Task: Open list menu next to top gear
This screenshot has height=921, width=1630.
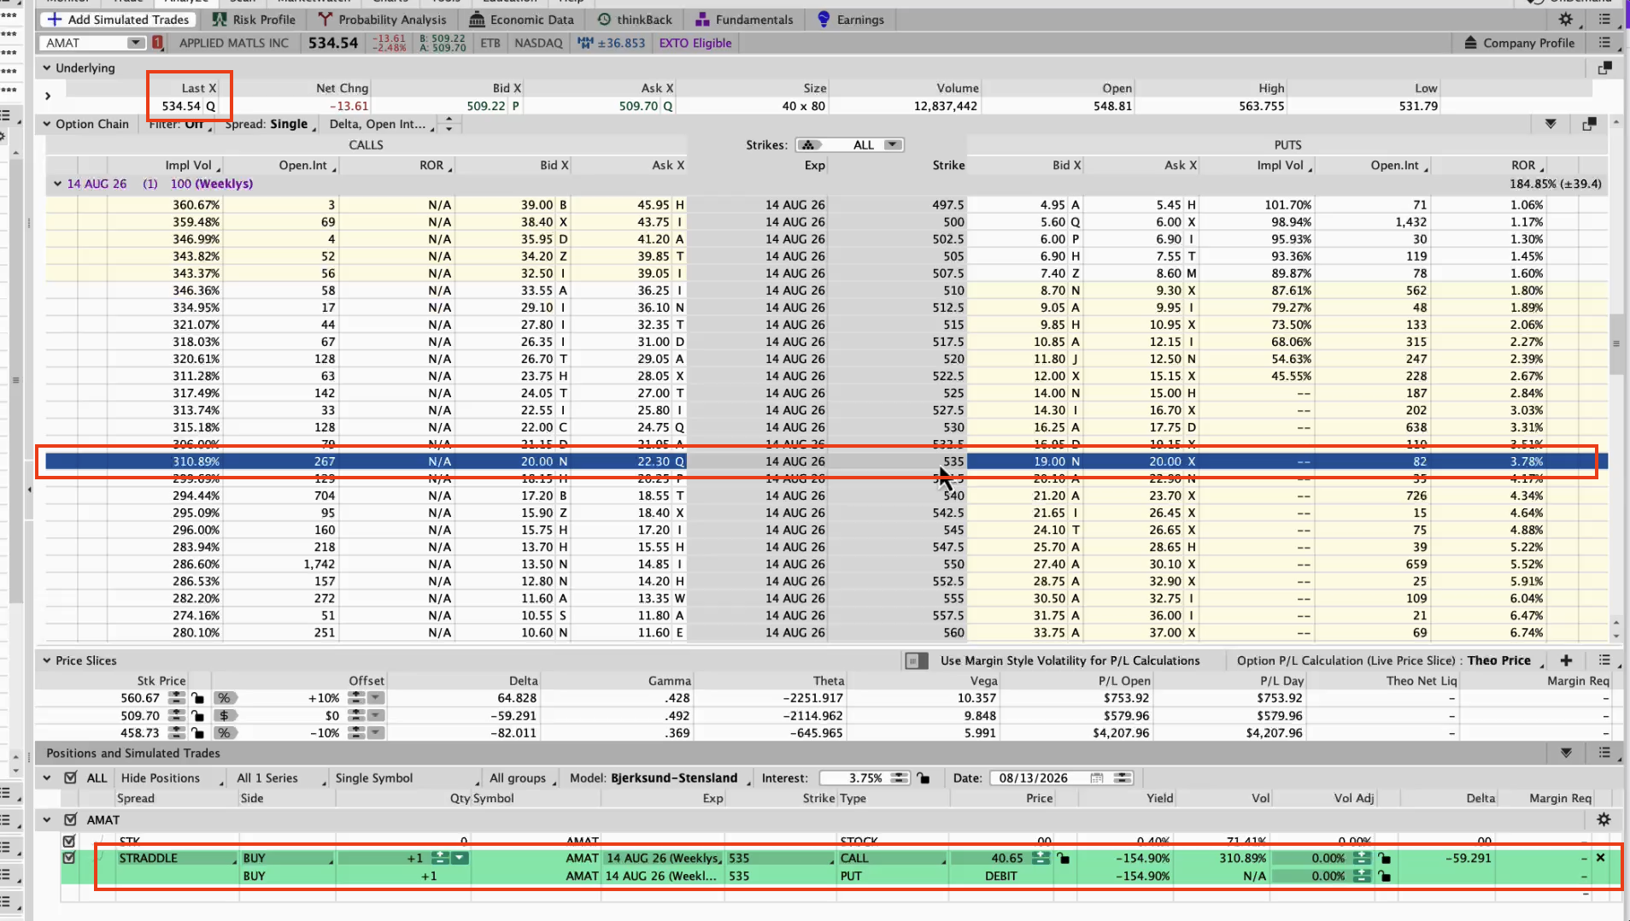Action: tap(1604, 20)
